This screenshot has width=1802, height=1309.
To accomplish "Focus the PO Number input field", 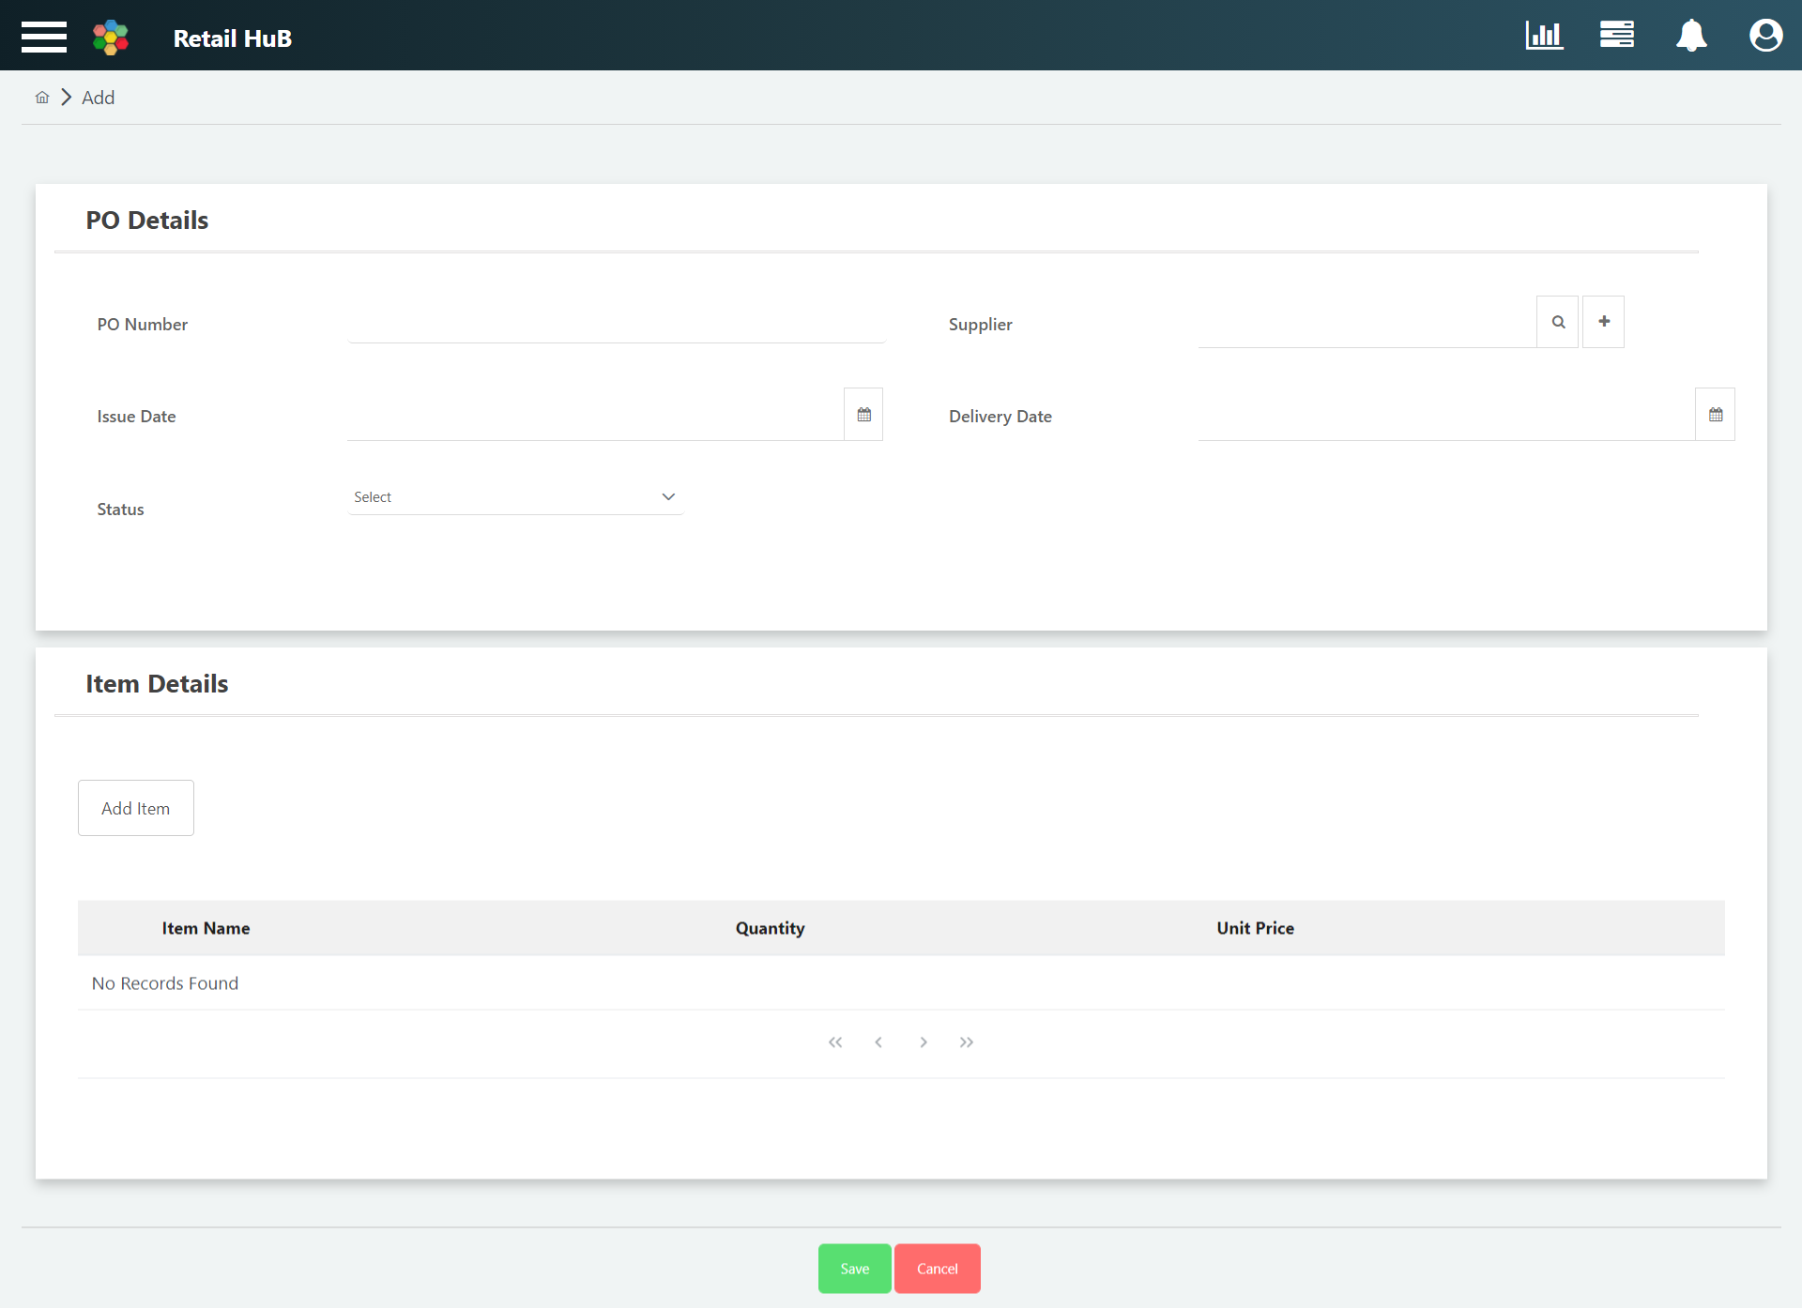I will pos(616,324).
